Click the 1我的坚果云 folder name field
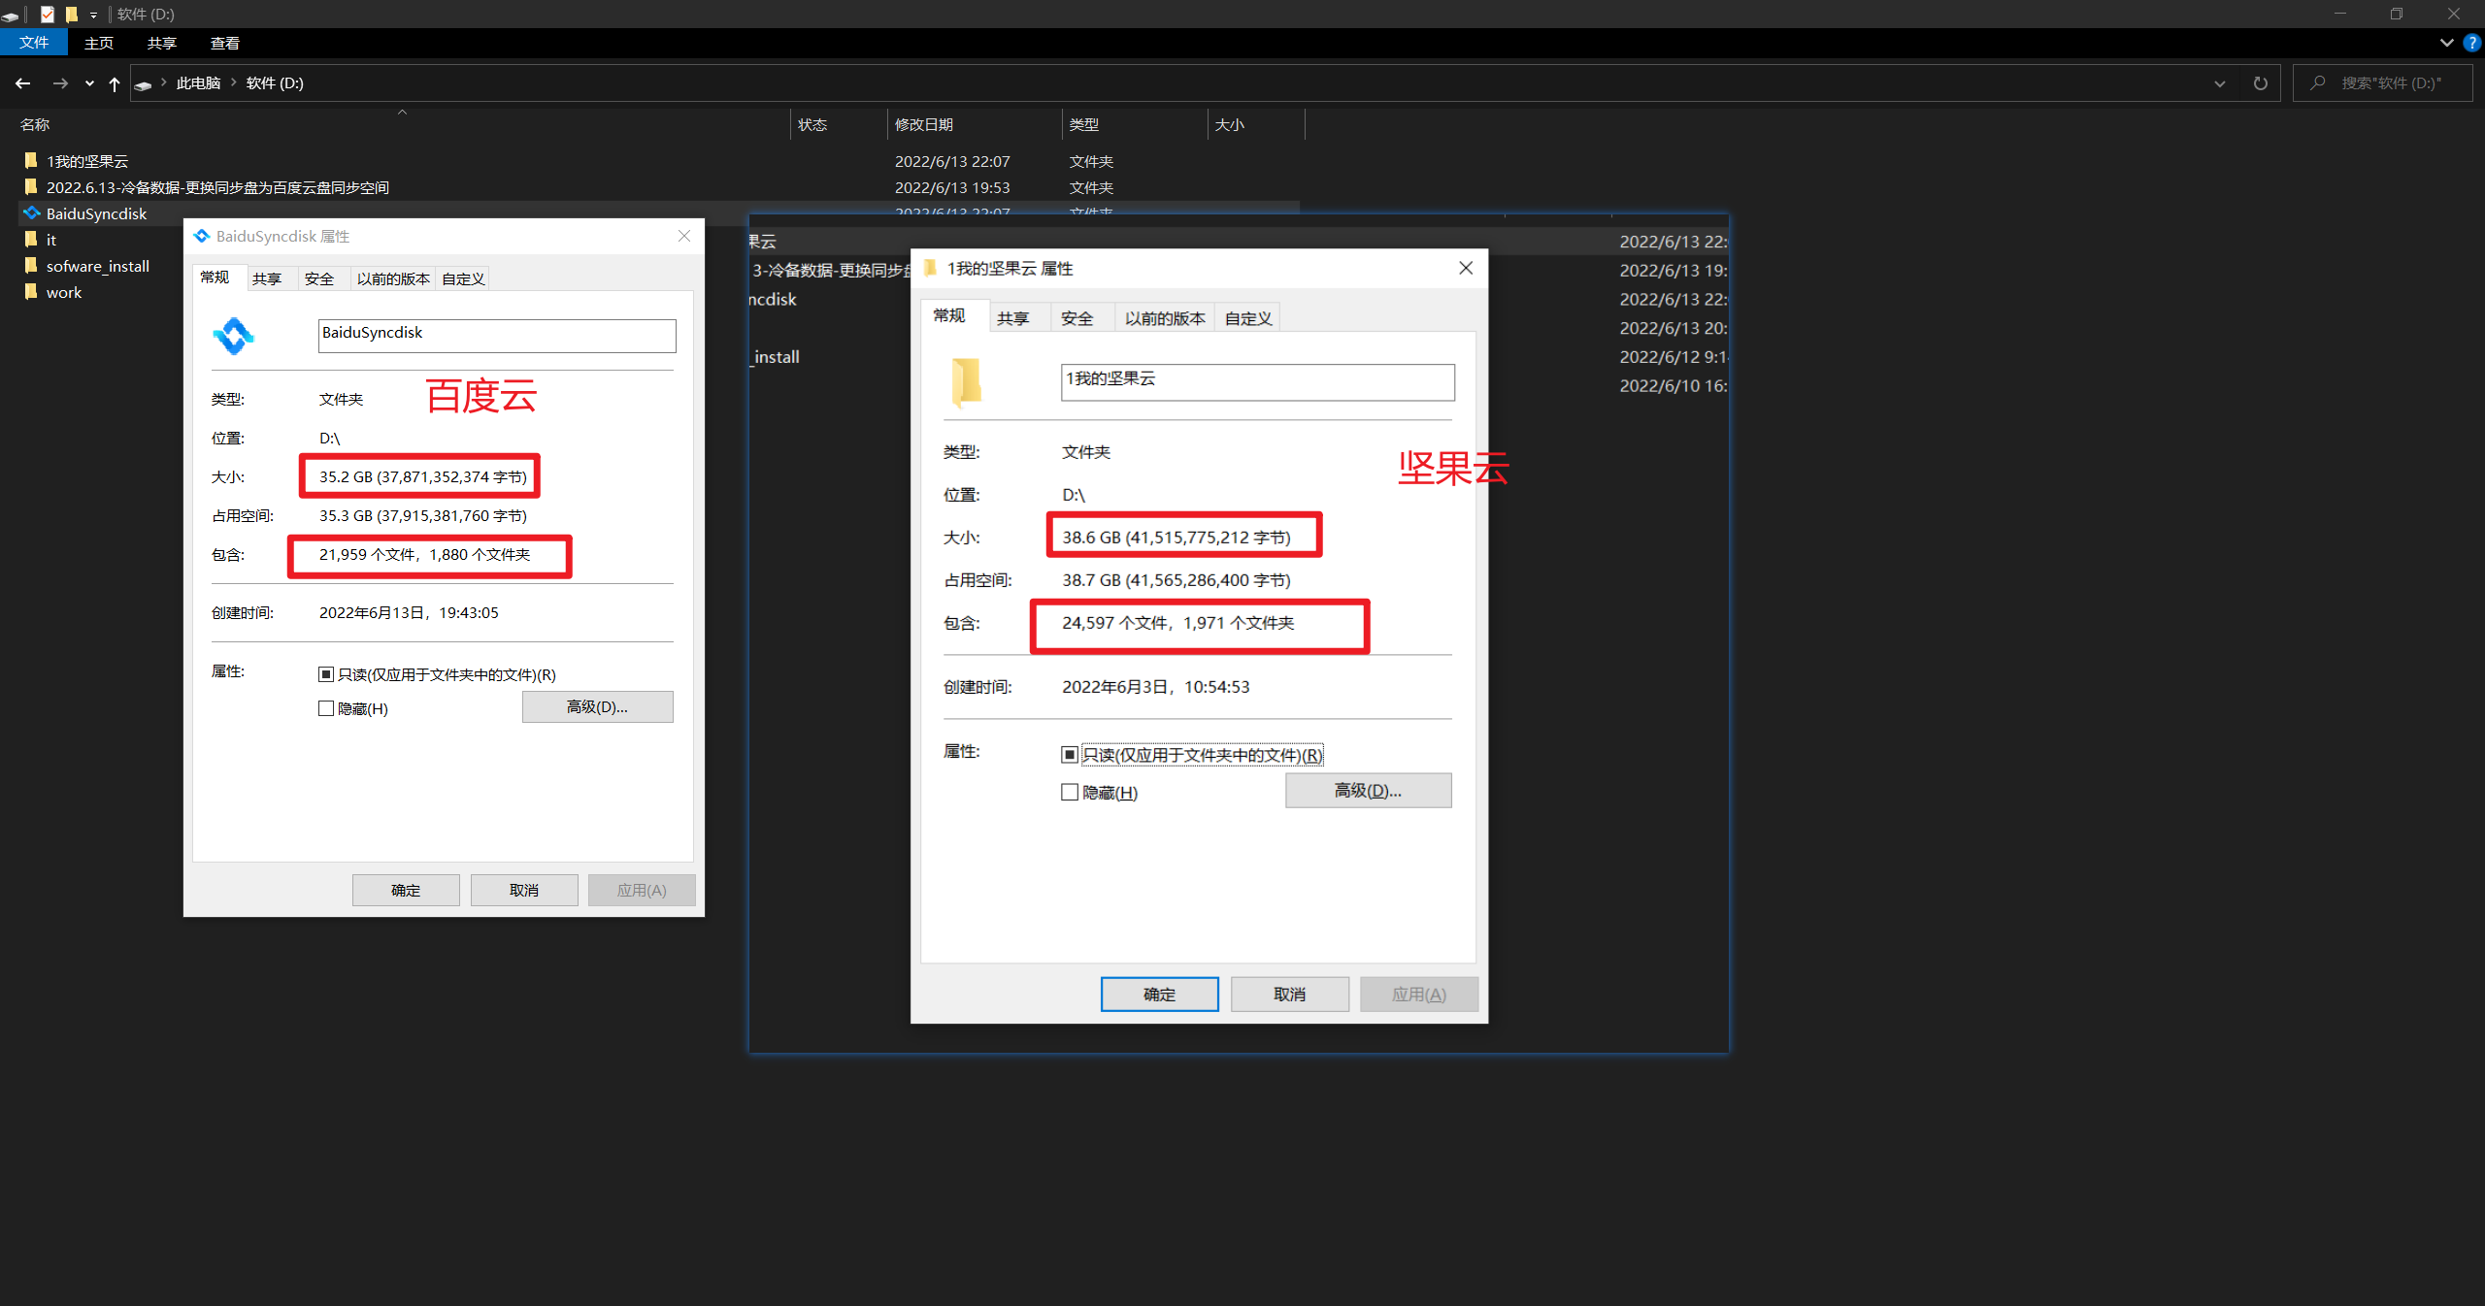The width and height of the screenshot is (2485, 1306). tap(1258, 381)
